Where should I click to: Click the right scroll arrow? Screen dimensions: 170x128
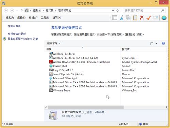point(166,107)
